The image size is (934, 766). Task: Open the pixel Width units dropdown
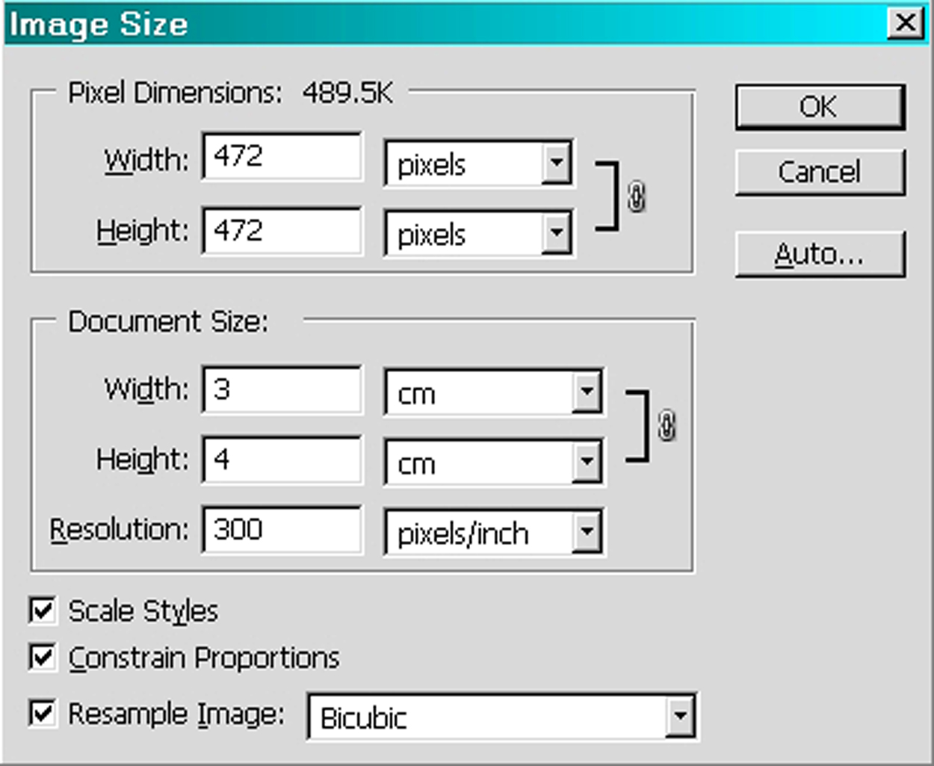click(x=478, y=161)
